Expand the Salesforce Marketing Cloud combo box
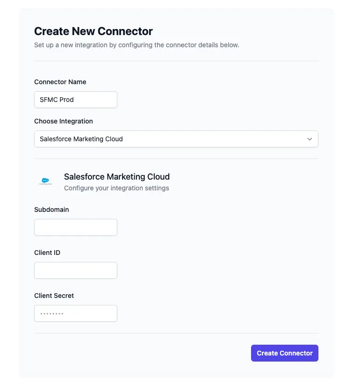Viewport: 346px width, 391px height. [x=176, y=139]
